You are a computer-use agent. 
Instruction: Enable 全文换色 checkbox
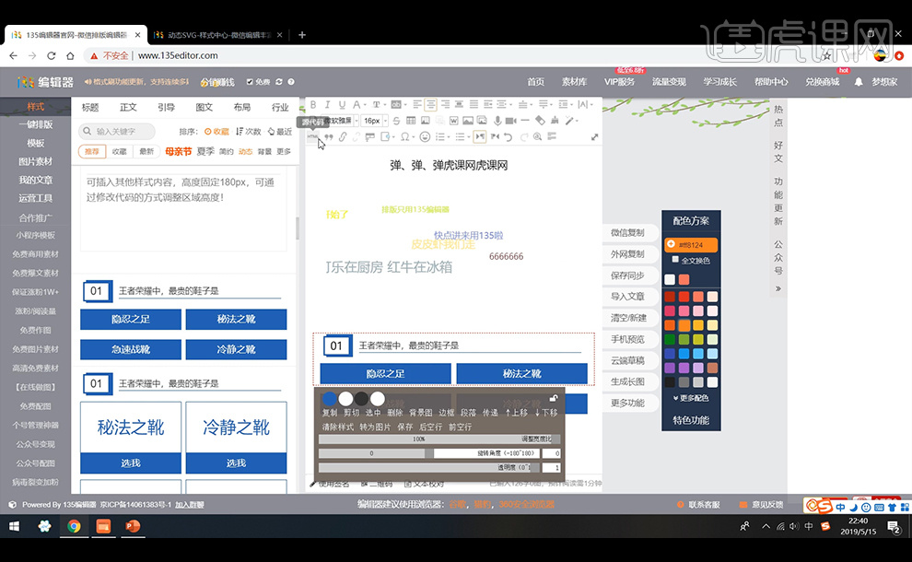[675, 260]
